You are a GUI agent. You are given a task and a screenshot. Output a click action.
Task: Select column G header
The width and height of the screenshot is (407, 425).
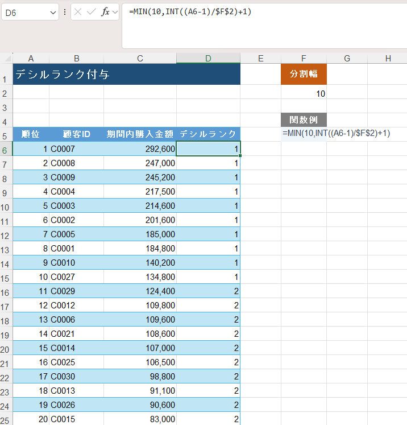tap(347, 58)
